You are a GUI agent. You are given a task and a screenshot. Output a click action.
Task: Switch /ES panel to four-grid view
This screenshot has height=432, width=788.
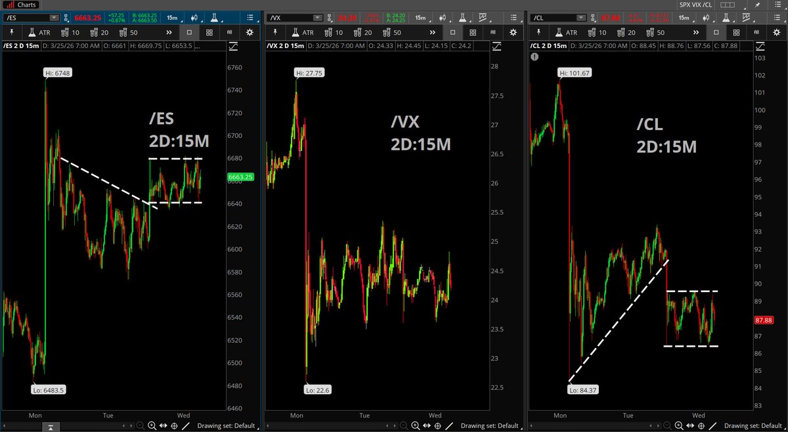pos(209,32)
